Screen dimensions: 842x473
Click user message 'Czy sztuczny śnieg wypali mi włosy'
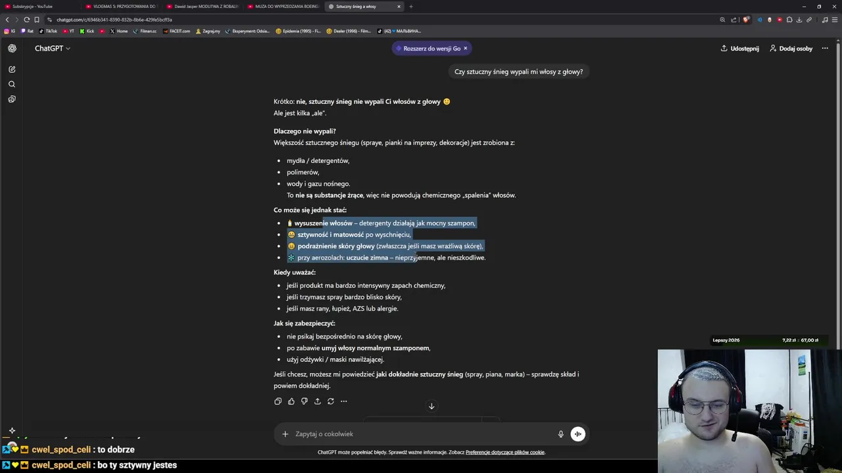tap(518, 72)
